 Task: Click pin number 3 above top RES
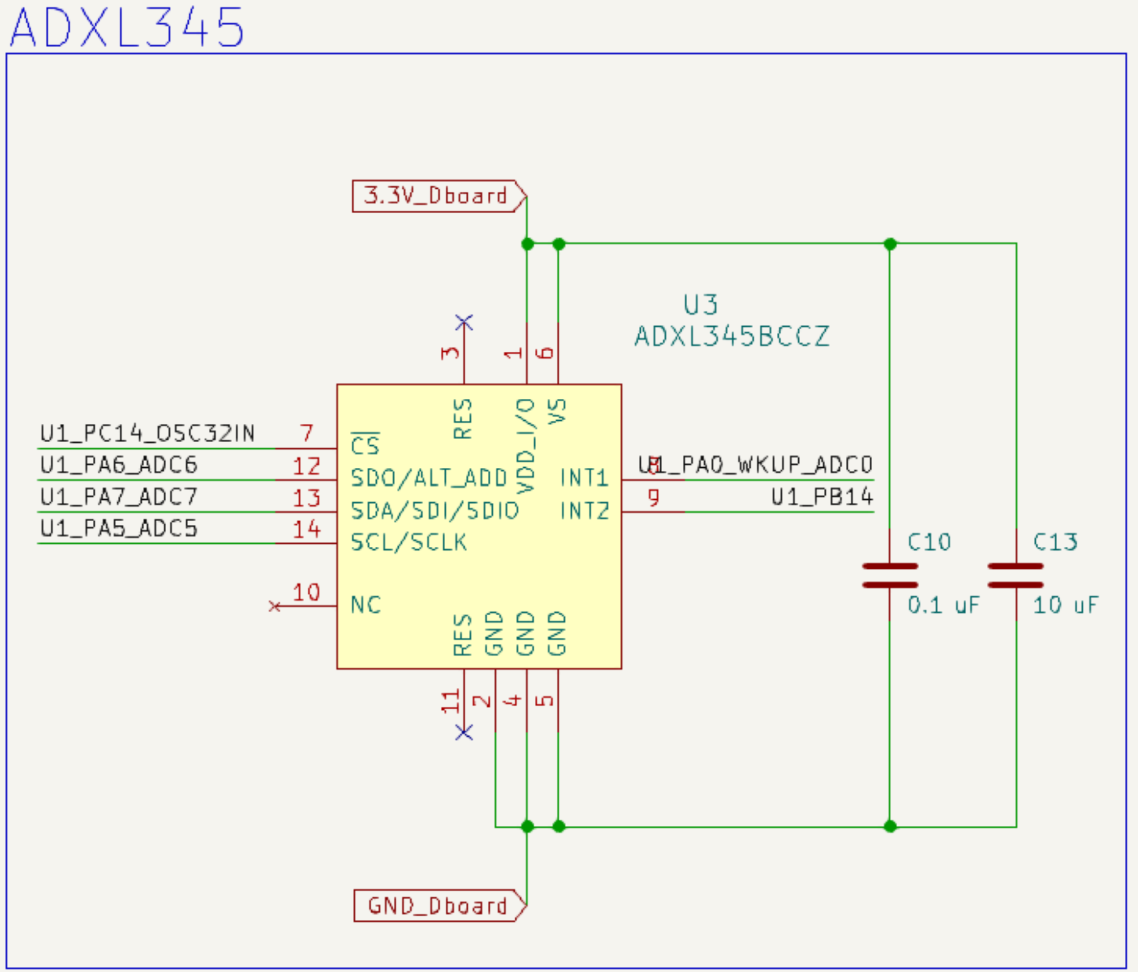(450, 352)
